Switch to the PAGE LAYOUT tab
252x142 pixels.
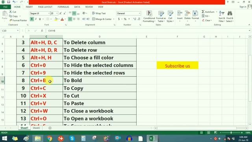pos(45,7)
